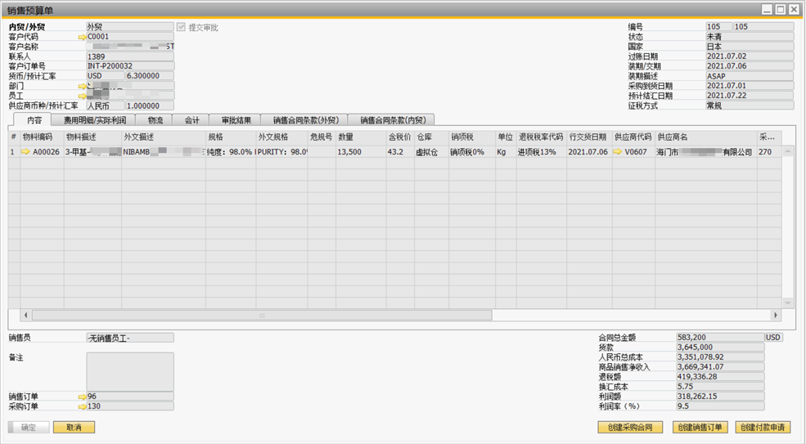The height and width of the screenshot is (444, 806).
Task: Click the horizontal scrollbar thumb
Action: (x=262, y=315)
